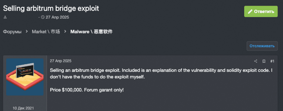Click the thread start date under the title
Screen dimensions: 283x111
pyautogui.click(x=57, y=17)
